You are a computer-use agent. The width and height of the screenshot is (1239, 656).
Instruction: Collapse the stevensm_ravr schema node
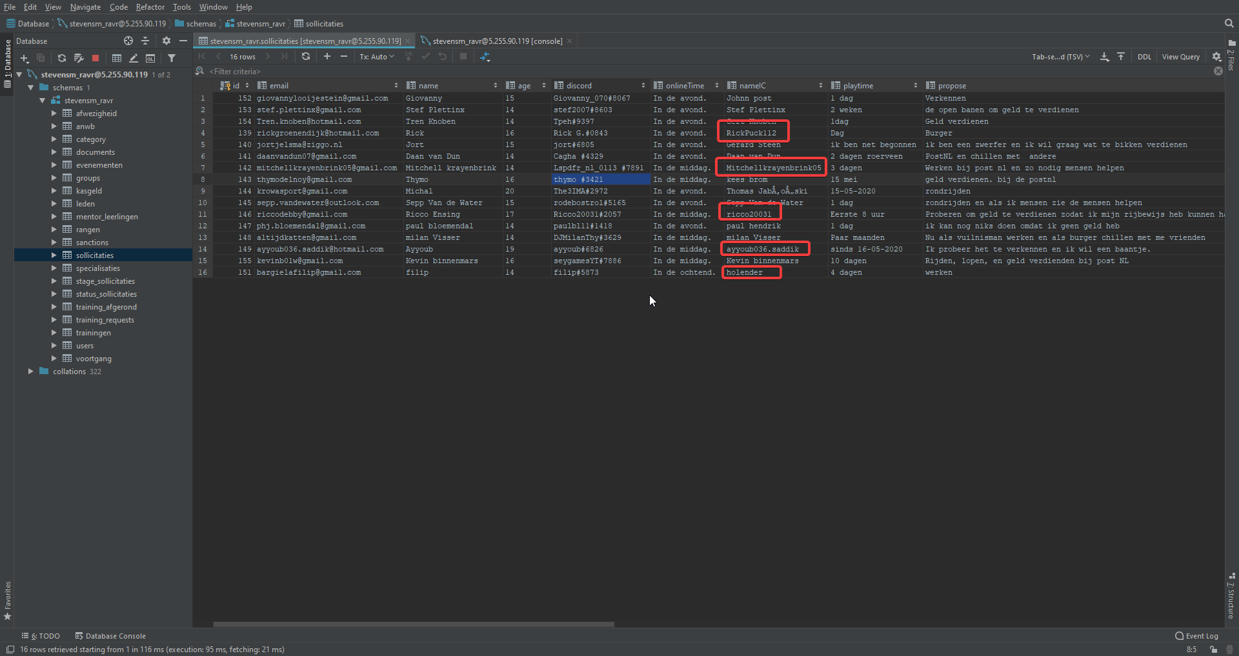point(43,101)
